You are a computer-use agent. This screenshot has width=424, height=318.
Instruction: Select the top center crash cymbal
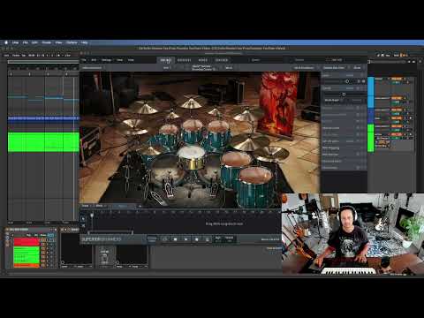(x=191, y=102)
